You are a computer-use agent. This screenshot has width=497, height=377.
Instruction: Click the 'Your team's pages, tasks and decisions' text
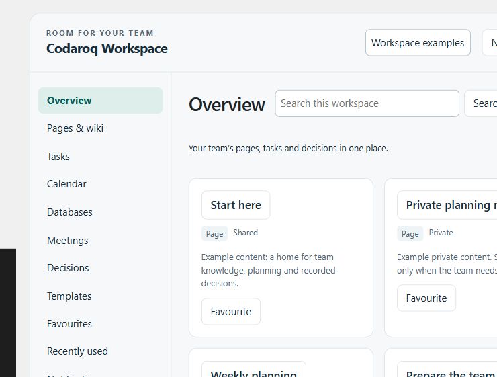click(x=288, y=149)
